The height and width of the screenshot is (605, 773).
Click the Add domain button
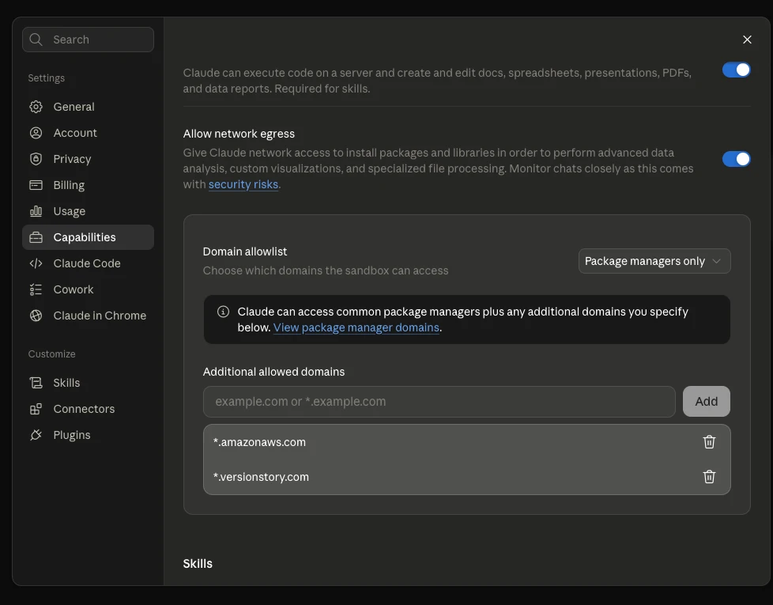pos(706,402)
